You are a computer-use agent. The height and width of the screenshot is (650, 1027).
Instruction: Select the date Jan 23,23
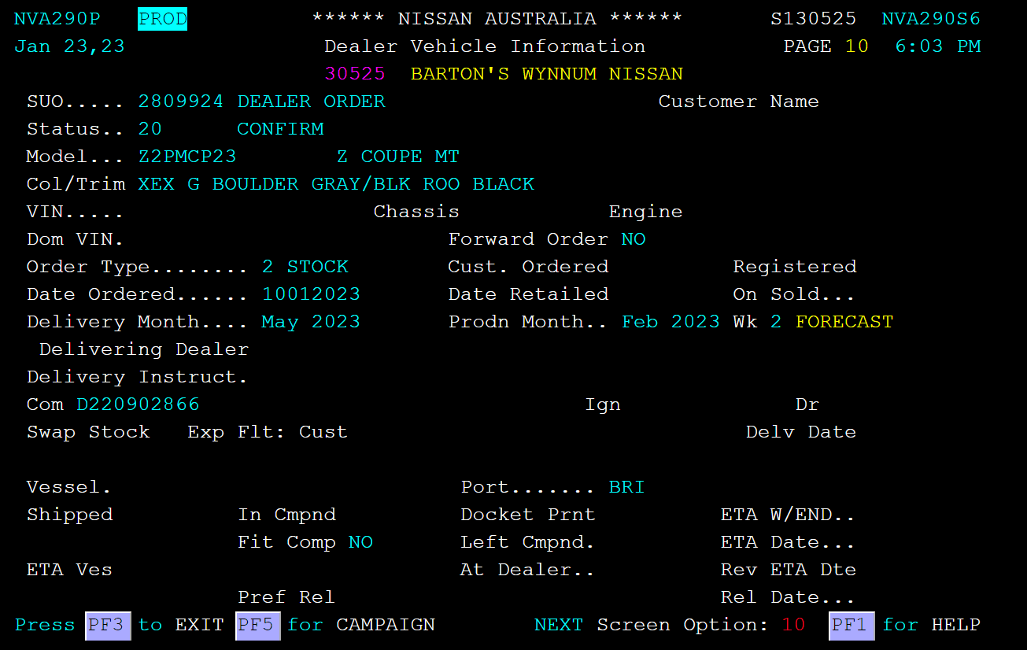click(69, 46)
